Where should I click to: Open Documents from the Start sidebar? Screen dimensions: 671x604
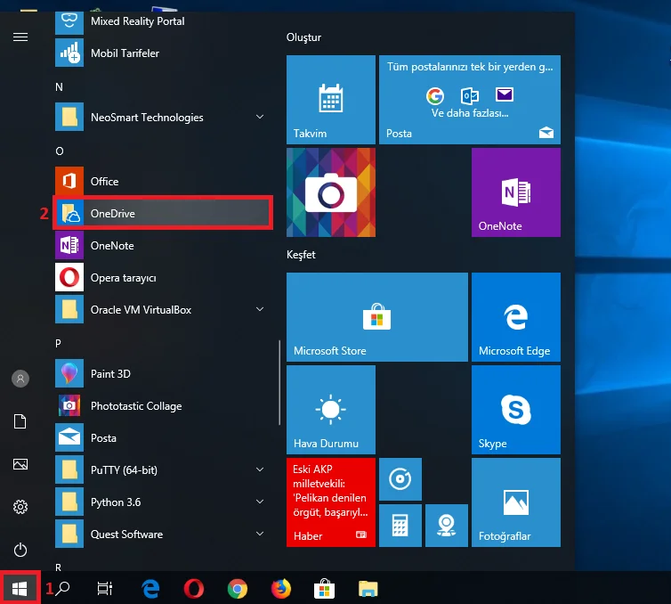pyautogui.click(x=20, y=421)
